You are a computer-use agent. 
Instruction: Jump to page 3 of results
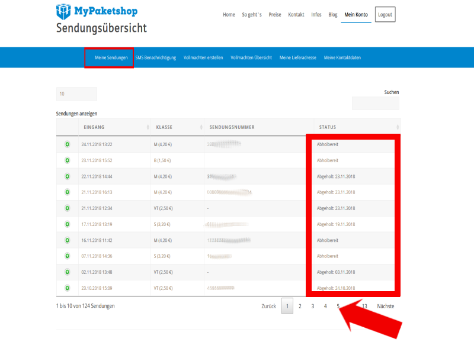pyautogui.click(x=312, y=306)
